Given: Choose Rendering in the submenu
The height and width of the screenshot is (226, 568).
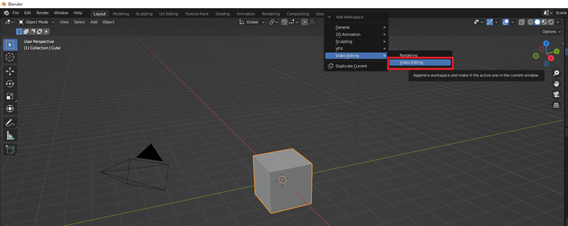Looking at the screenshot, I should pos(420,55).
